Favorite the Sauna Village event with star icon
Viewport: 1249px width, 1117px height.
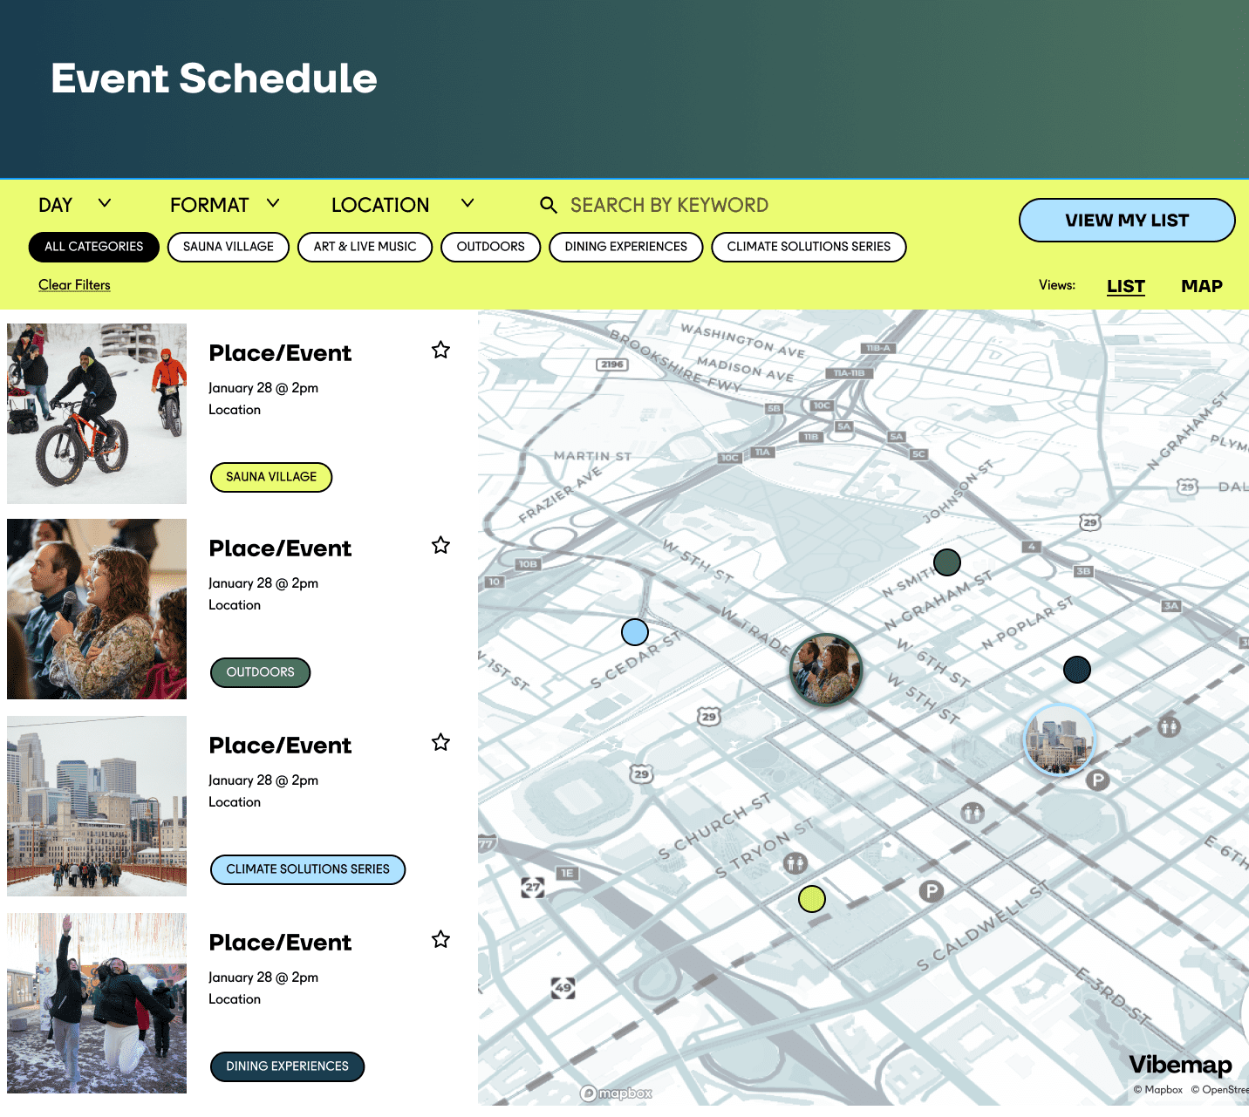tap(440, 350)
